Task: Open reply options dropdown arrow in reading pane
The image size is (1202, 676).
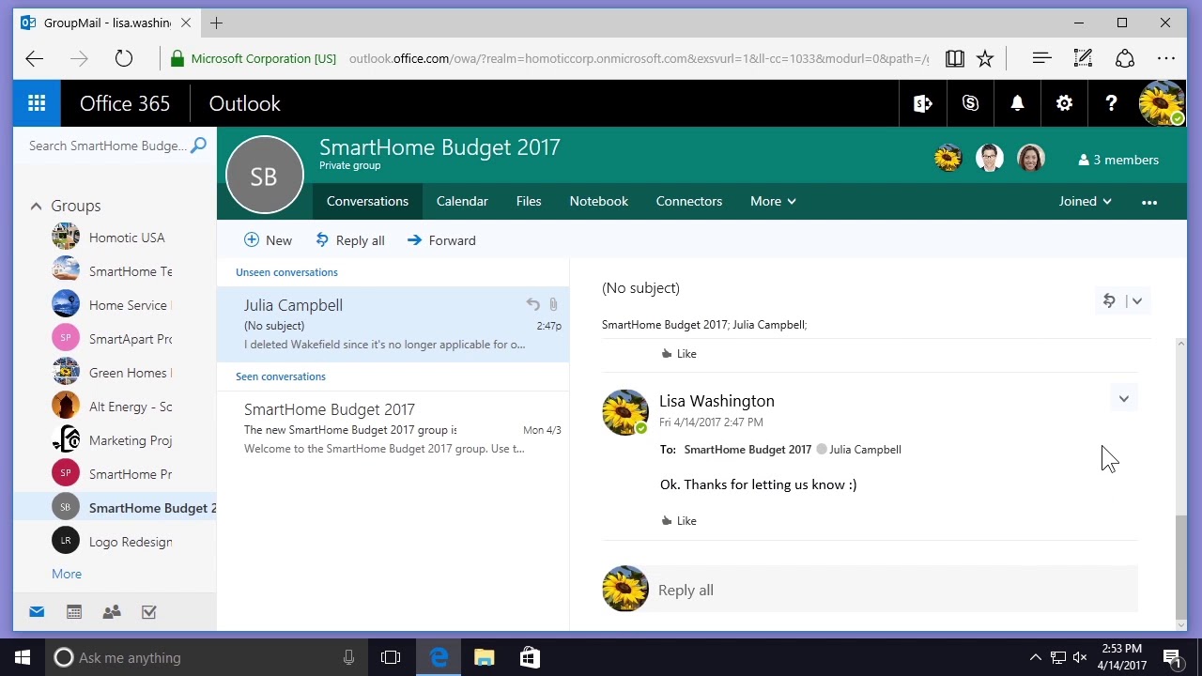Action: (x=1137, y=300)
